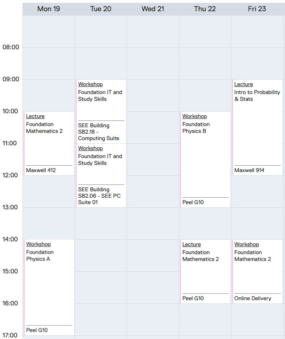Open Friday's online Foundation Mathematics Workshop link
The image size is (285, 339).
tap(247, 245)
